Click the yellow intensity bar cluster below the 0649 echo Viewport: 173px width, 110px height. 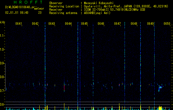click(160, 108)
